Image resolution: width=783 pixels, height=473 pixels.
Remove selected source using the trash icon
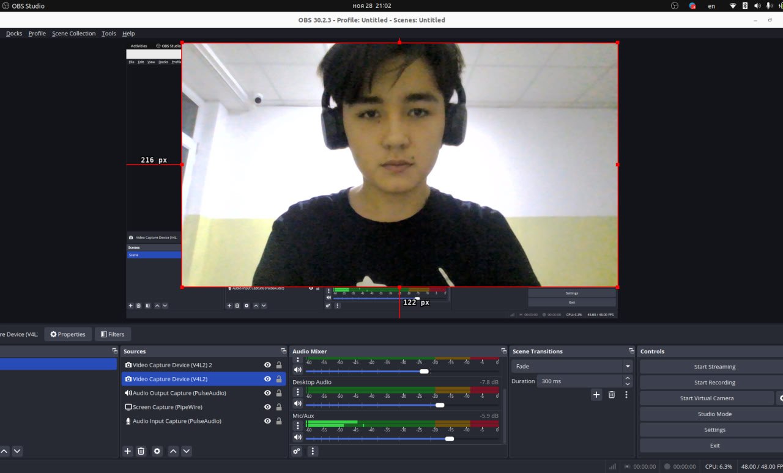pyautogui.click(x=141, y=451)
